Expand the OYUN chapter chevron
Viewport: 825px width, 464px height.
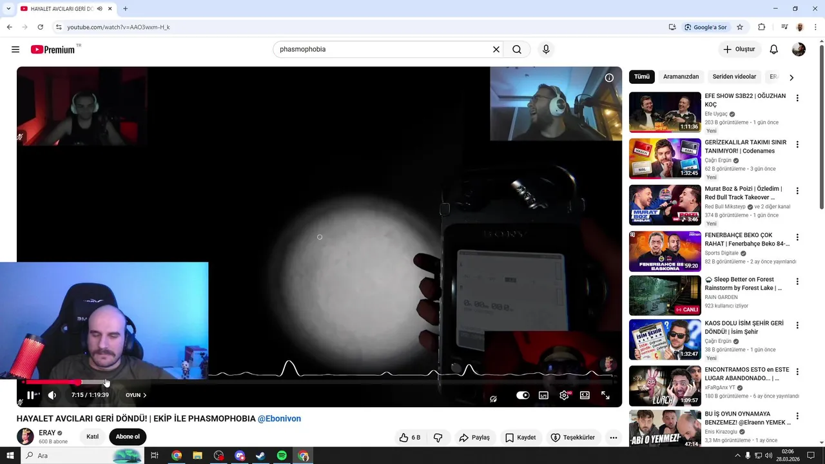[x=144, y=395]
